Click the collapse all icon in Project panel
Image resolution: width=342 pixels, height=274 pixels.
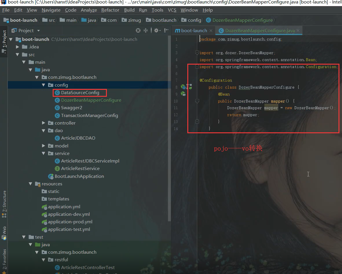[x=146, y=30]
